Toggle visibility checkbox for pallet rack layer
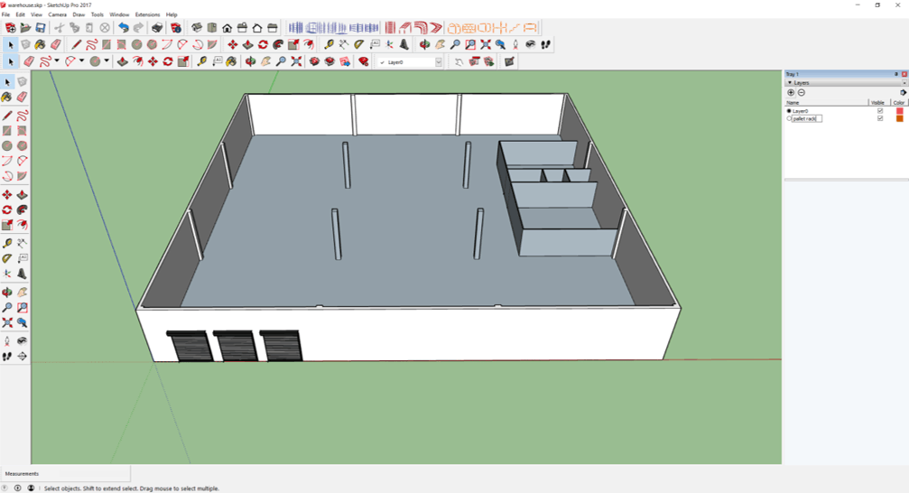909x493 pixels. point(880,118)
